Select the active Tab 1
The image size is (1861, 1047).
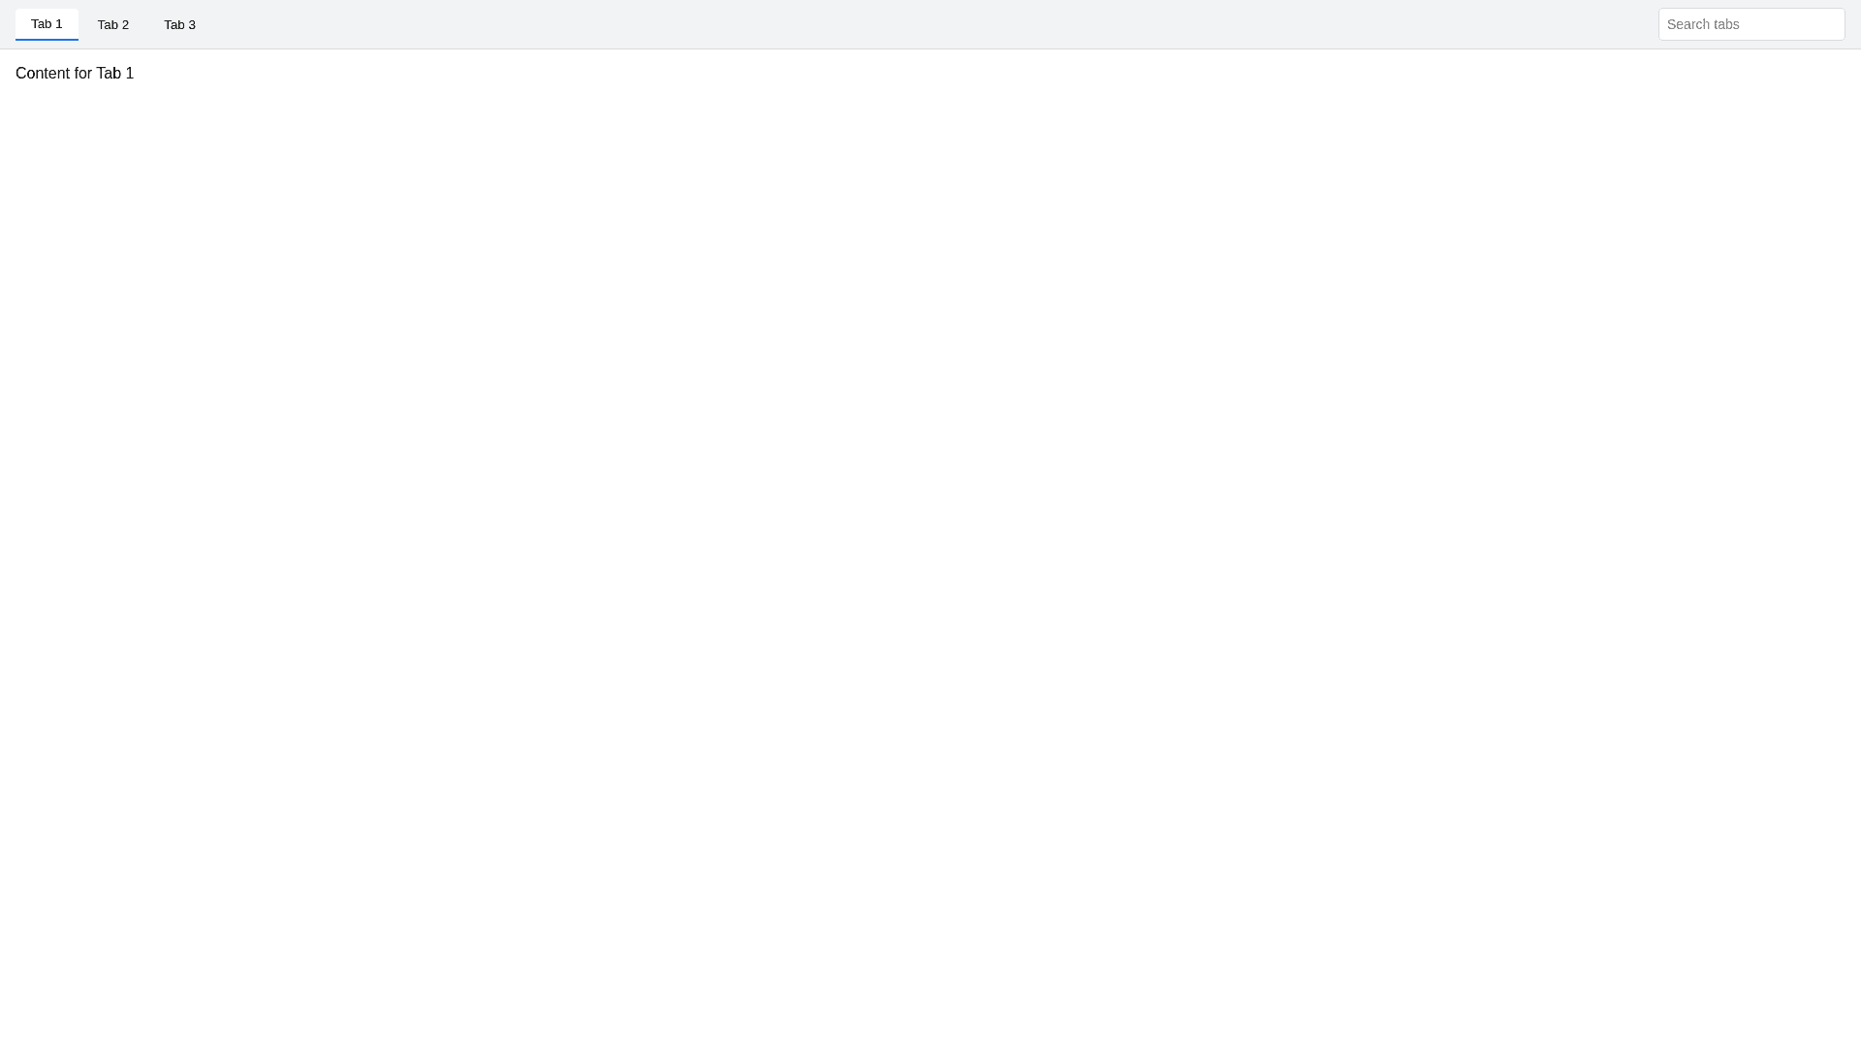[x=47, y=24]
